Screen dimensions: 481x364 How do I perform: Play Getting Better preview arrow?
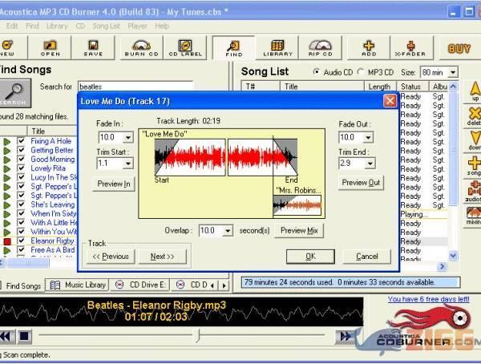[6, 151]
